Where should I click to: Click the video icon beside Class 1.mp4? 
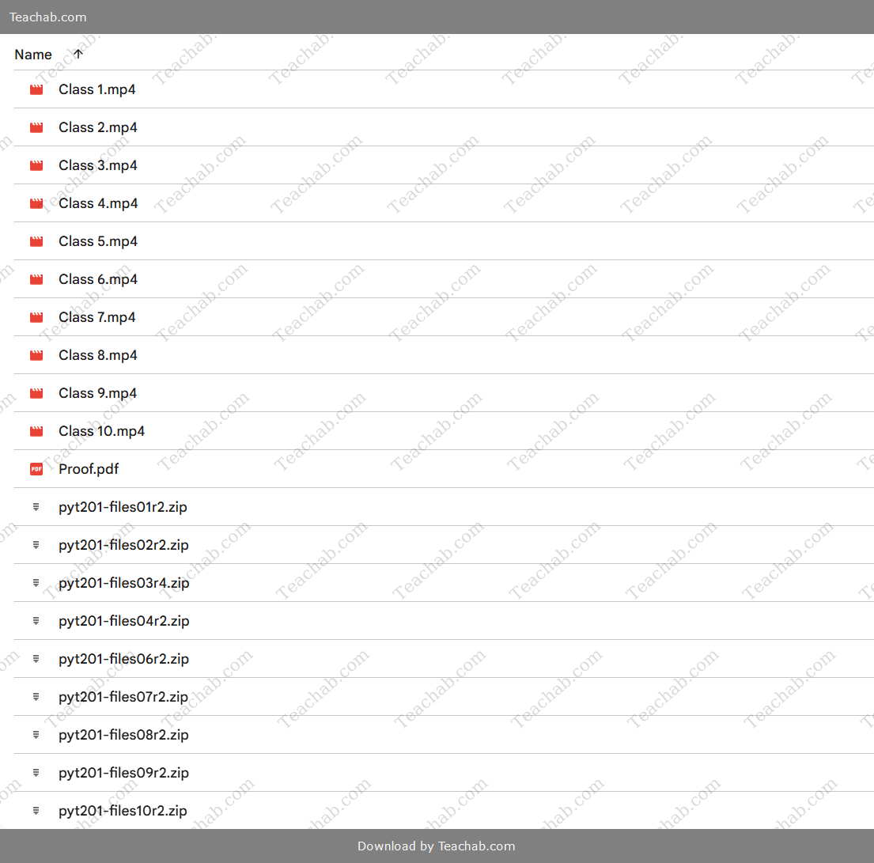[36, 89]
